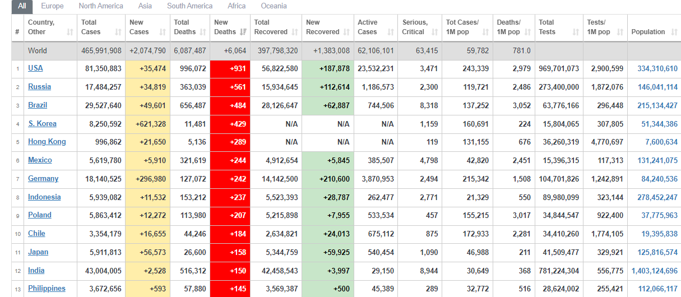Viewport: 681px width, 297px height.
Task: Open Brazil population link 215,134,427
Action: tap(657, 105)
